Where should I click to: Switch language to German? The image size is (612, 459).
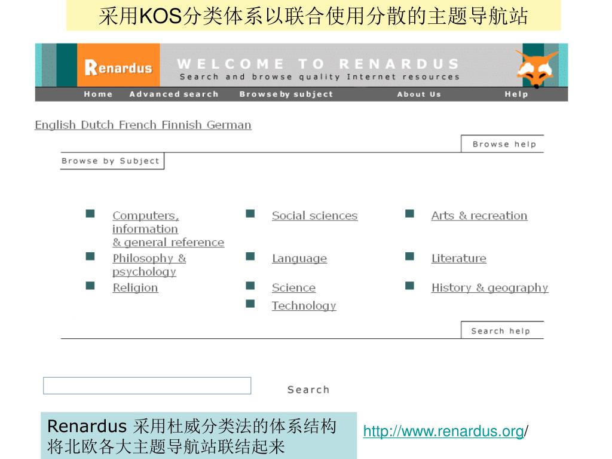(229, 125)
